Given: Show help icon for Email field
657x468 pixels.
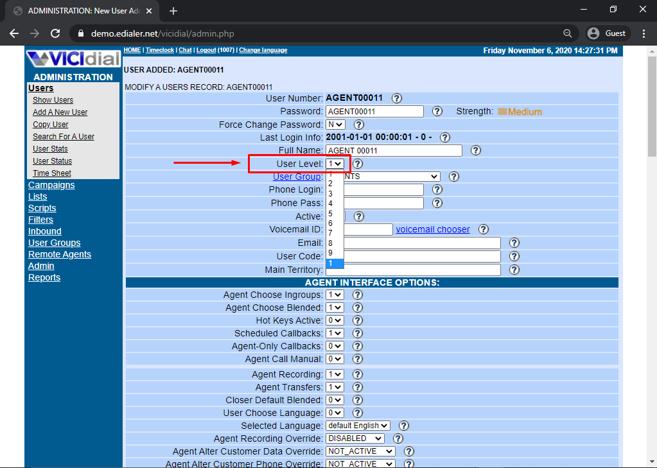Looking at the screenshot, I should pyautogui.click(x=514, y=243).
